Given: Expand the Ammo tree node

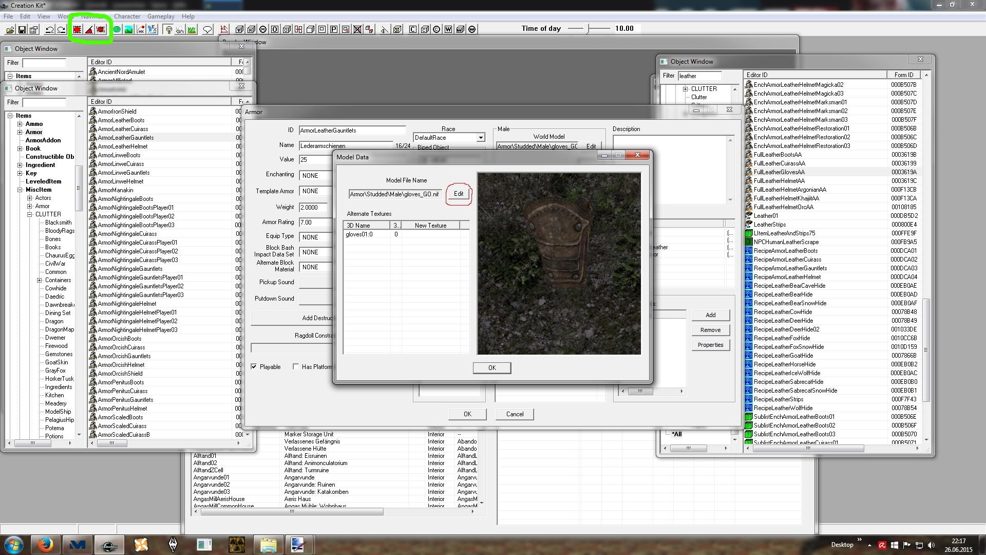Looking at the screenshot, I should (x=20, y=124).
